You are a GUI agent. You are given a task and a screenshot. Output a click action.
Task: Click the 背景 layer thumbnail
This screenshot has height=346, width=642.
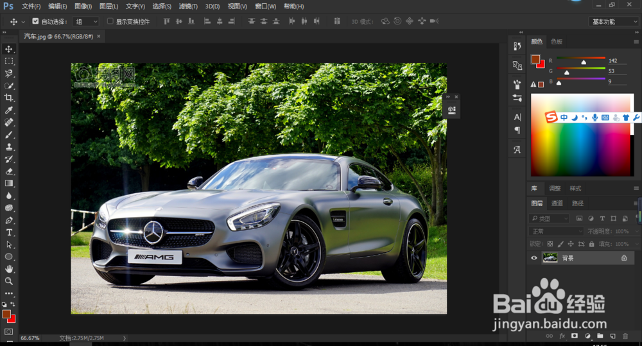(550, 257)
